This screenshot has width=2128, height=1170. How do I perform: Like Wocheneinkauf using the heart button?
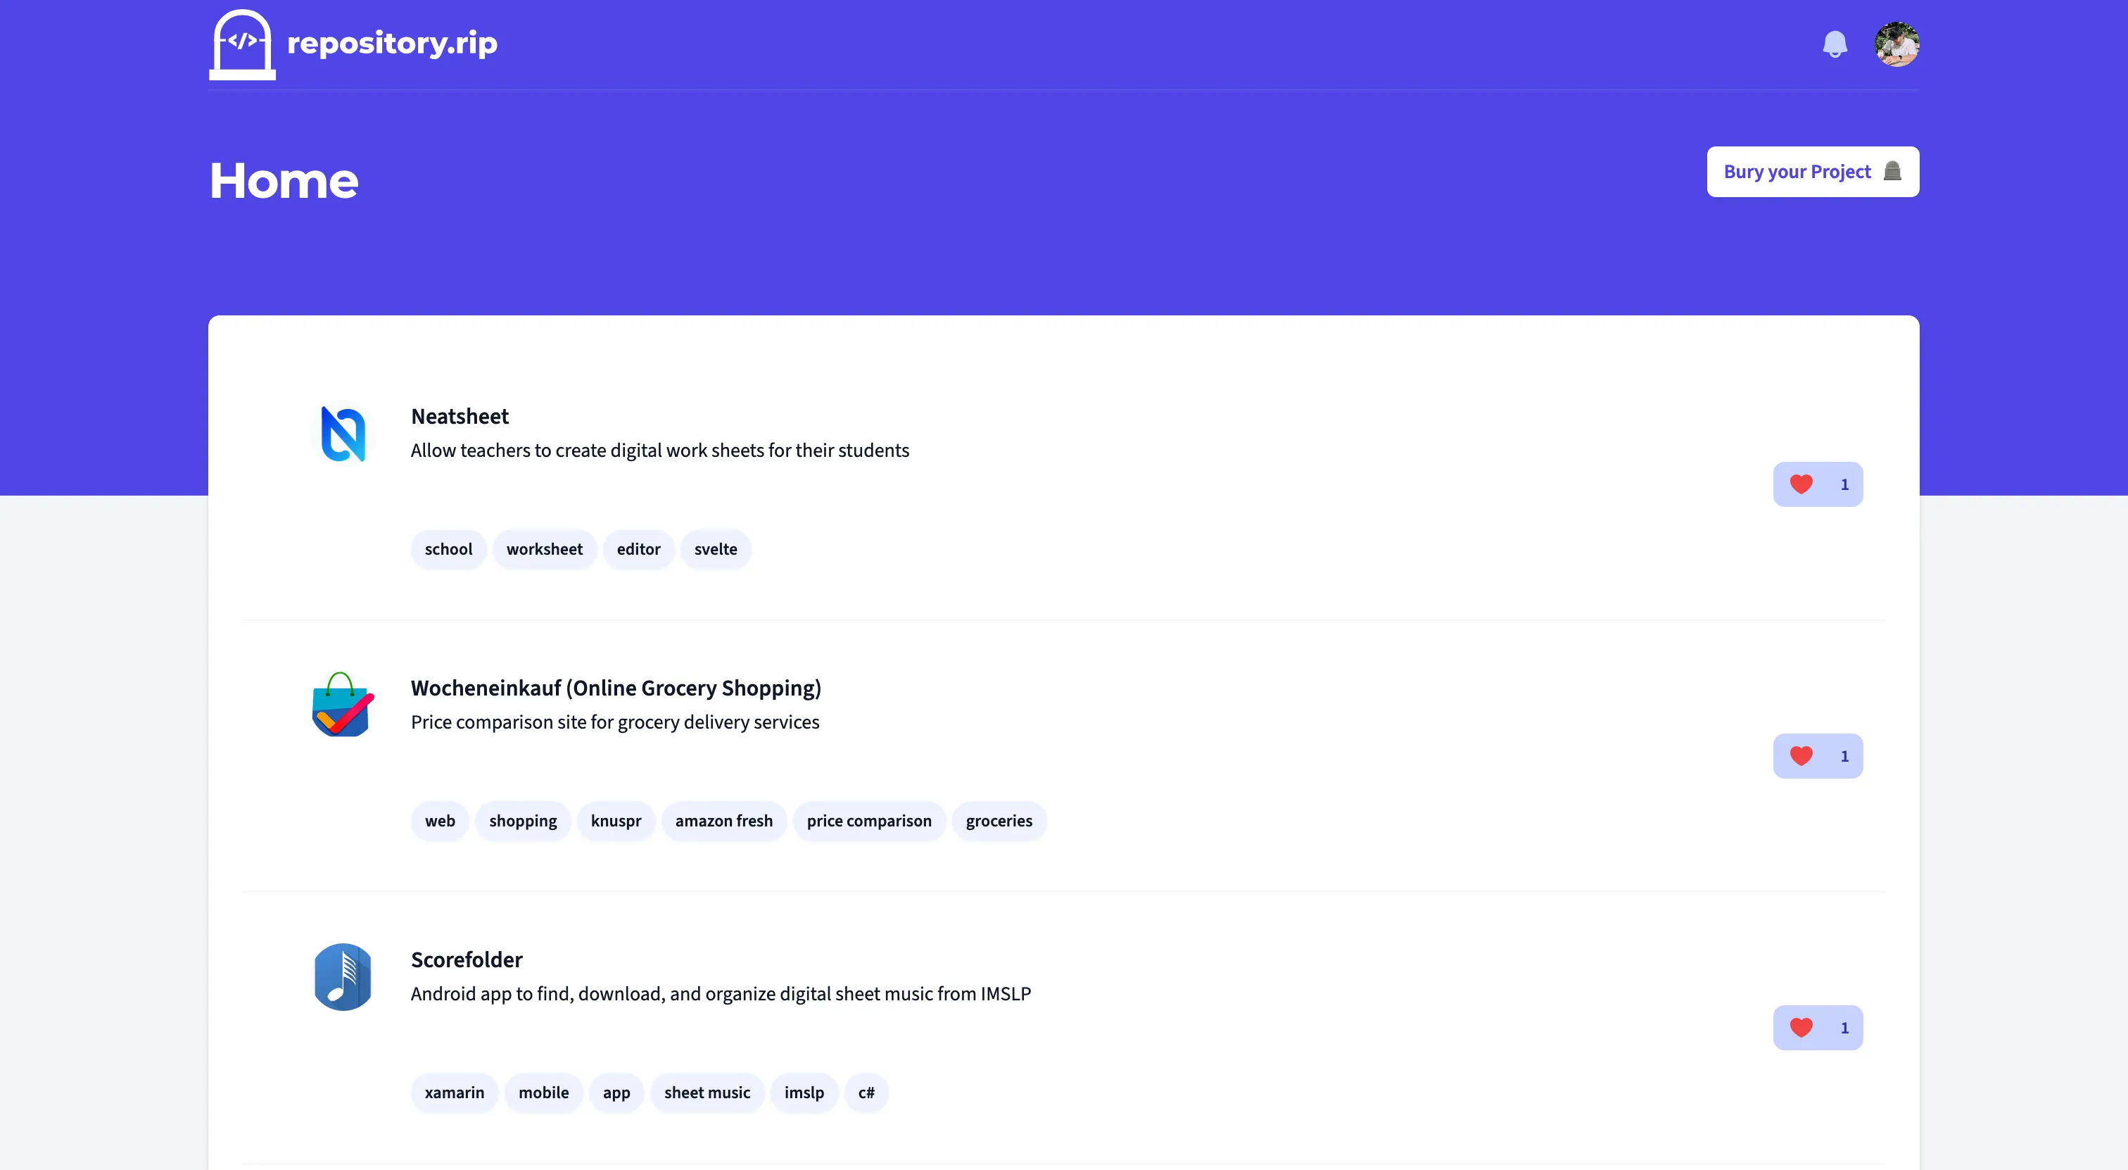(x=1802, y=755)
